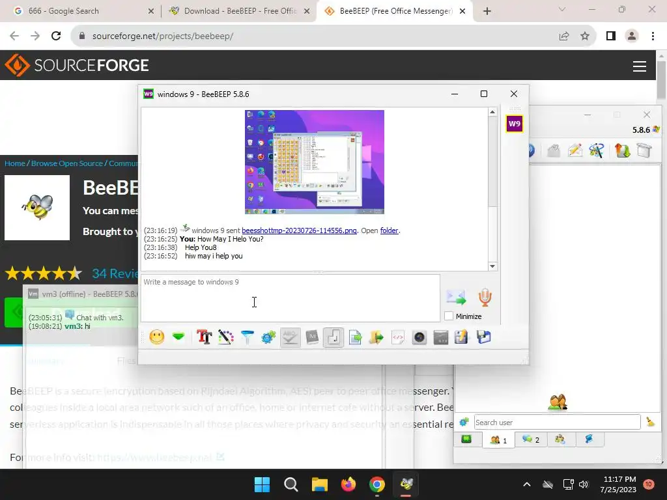Open the Home breadcrumb link
667x500 pixels.
(x=15, y=163)
